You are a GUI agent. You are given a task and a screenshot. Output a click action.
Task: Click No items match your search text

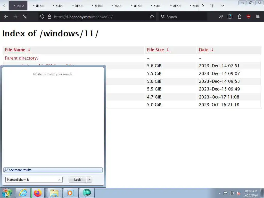[x=53, y=74]
